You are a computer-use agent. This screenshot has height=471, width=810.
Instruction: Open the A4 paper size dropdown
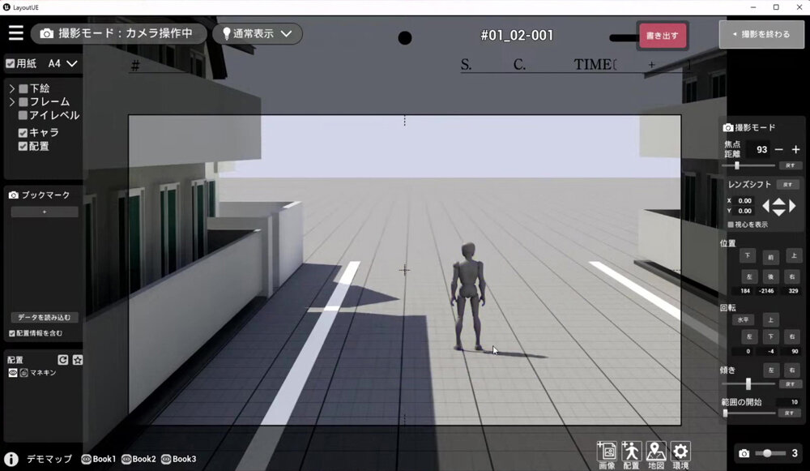(63, 63)
